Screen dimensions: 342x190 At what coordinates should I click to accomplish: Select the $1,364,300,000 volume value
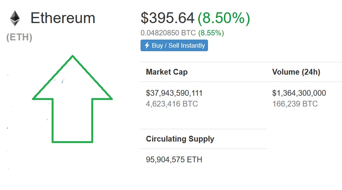(x=299, y=93)
